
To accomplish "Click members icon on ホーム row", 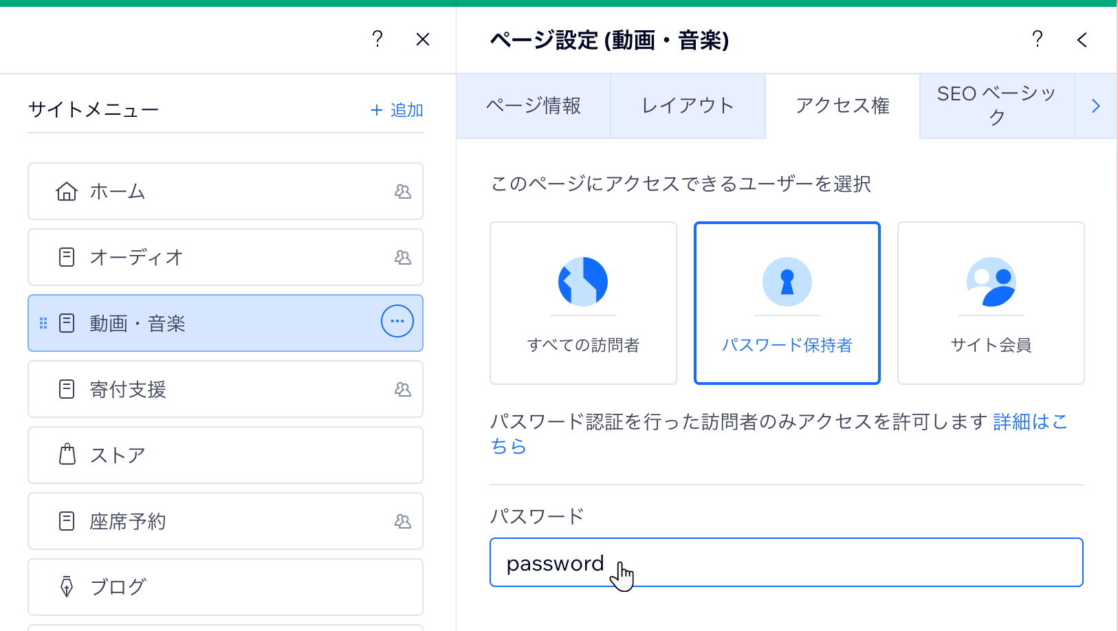I will tap(403, 192).
